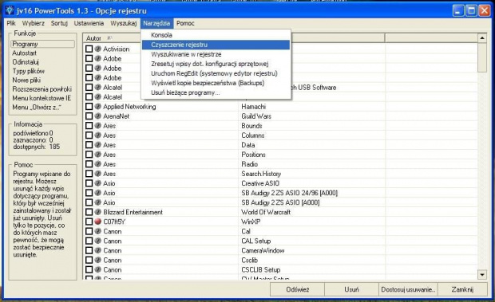Click the icon in the CSCLIB Setup row
This screenshot has height=302, width=495.
point(98,269)
